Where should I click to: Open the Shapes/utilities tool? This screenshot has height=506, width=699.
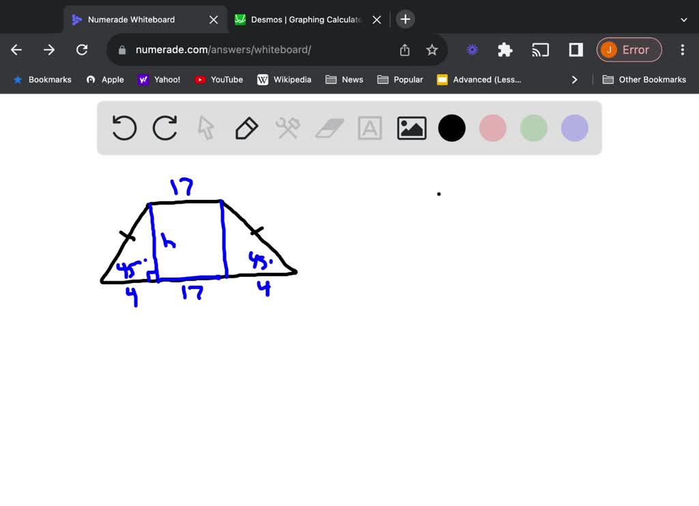pyautogui.click(x=287, y=128)
